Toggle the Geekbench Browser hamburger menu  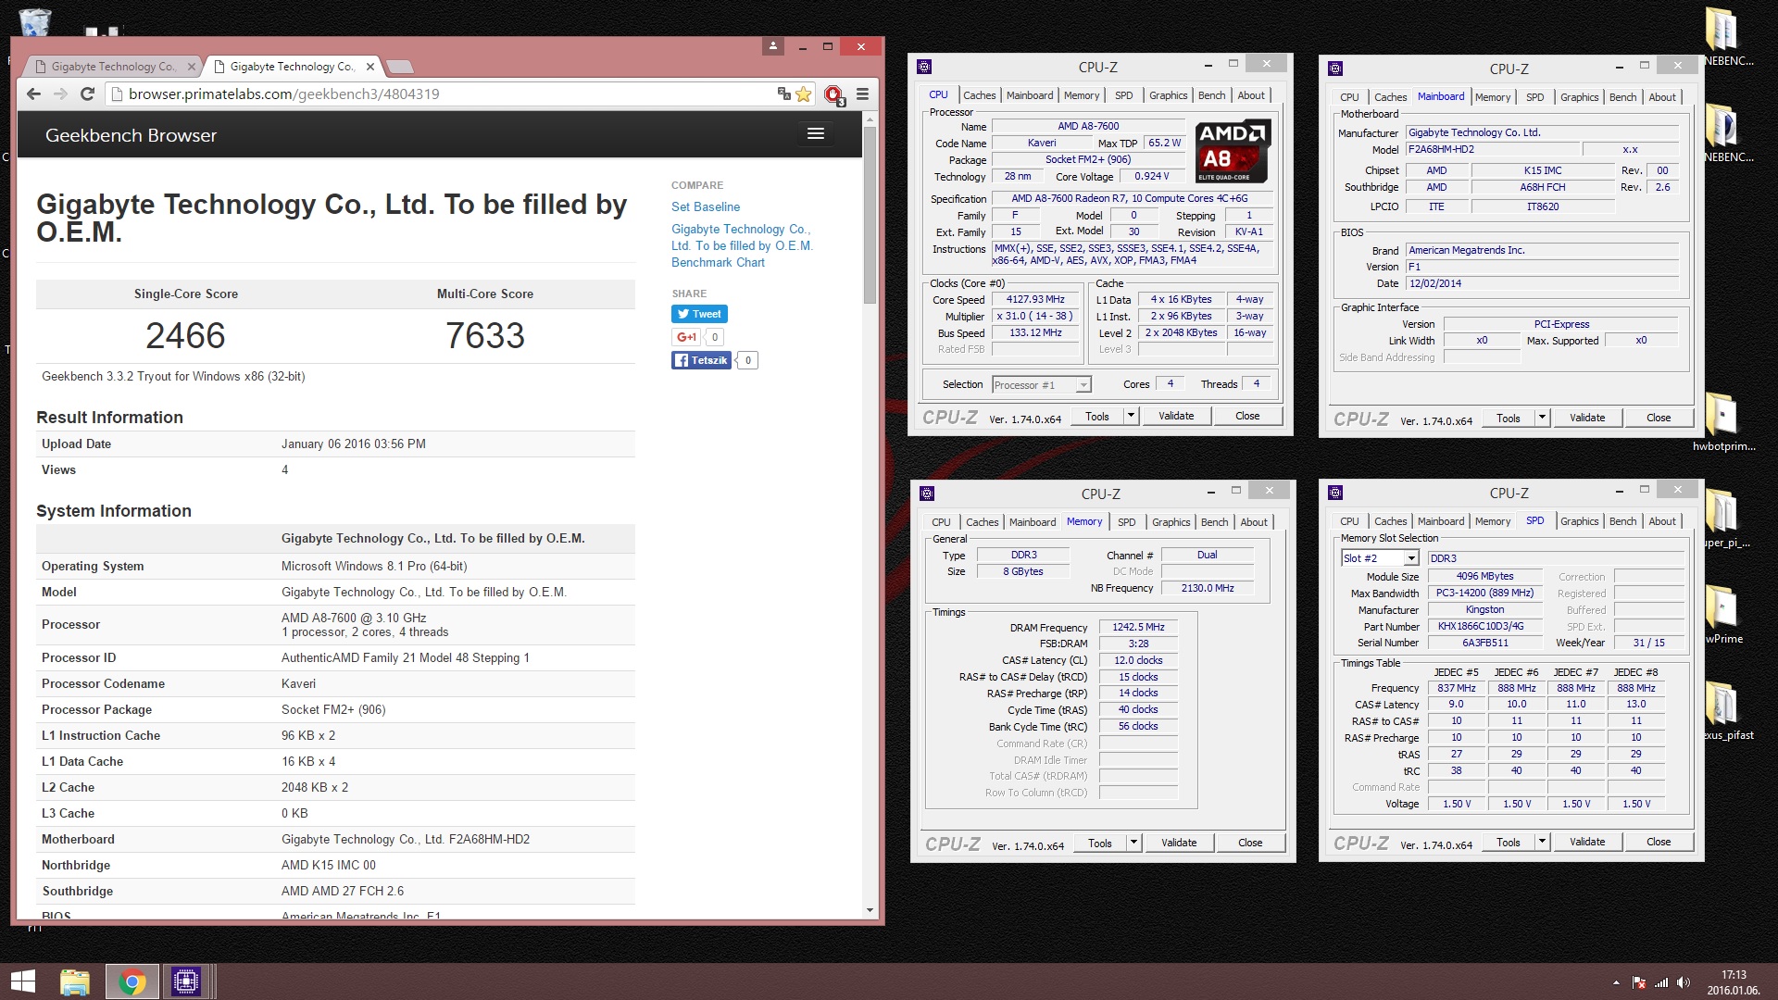pyautogui.click(x=816, y=134)
